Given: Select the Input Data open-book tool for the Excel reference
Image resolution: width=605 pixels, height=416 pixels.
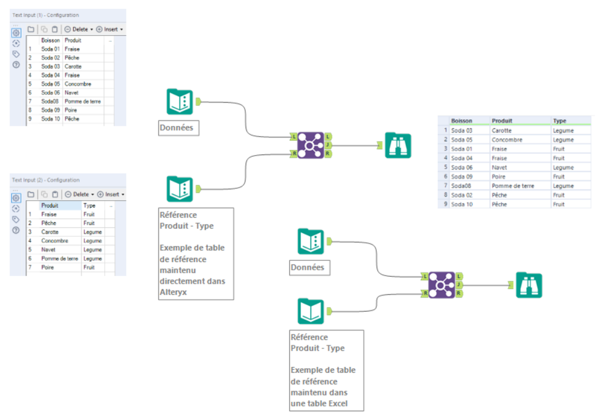Looking at the screenshot, I should 311,311.
